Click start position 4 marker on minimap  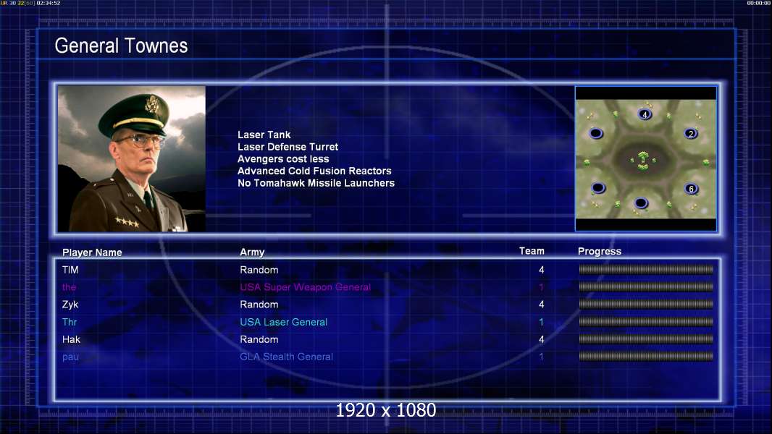point(645,114)
